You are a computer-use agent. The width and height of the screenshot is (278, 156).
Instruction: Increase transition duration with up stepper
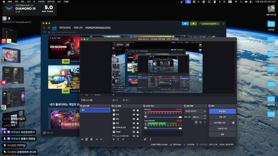pos(204,116)
